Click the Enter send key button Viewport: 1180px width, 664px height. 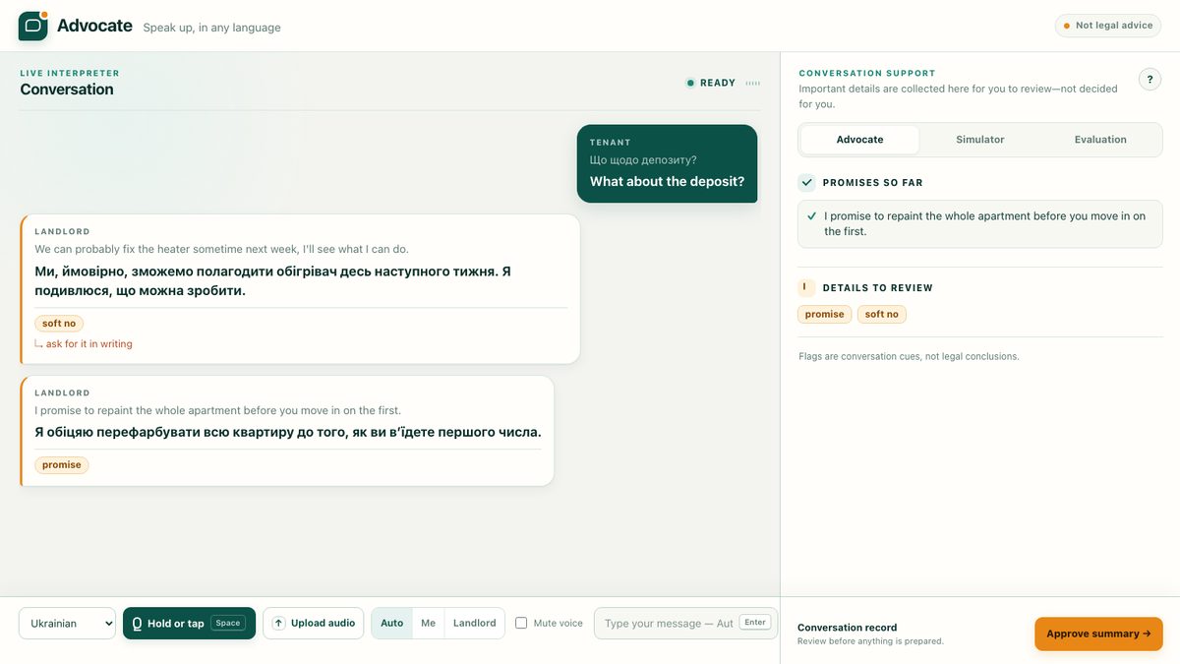[755, 623]
